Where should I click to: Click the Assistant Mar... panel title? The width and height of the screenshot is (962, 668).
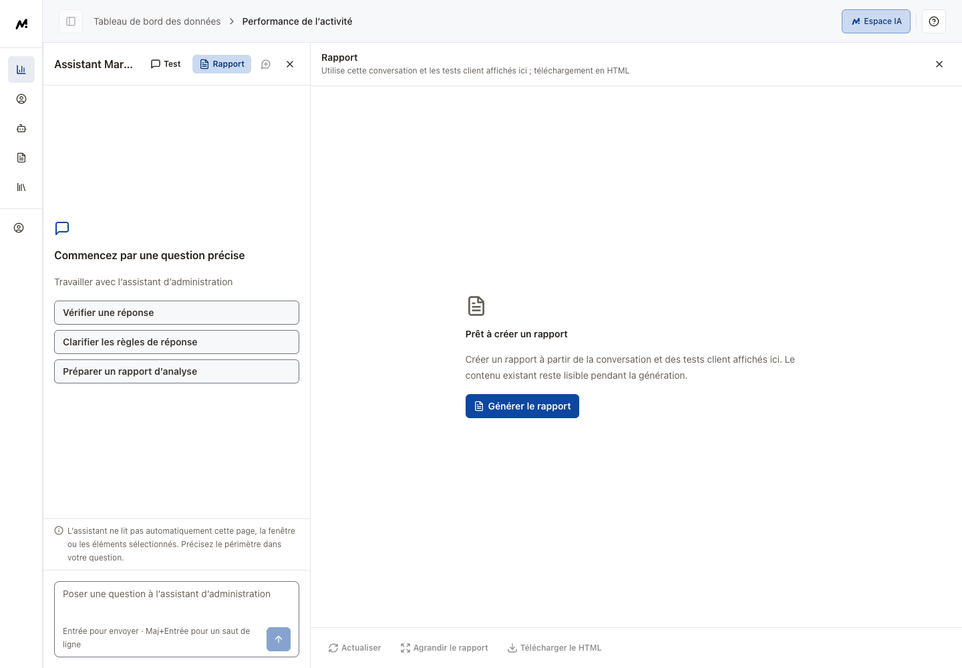coord(94,64)
